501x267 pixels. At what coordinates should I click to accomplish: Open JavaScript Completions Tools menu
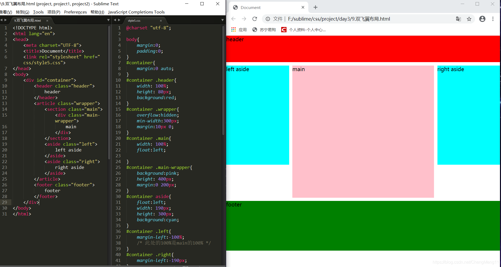136,12
